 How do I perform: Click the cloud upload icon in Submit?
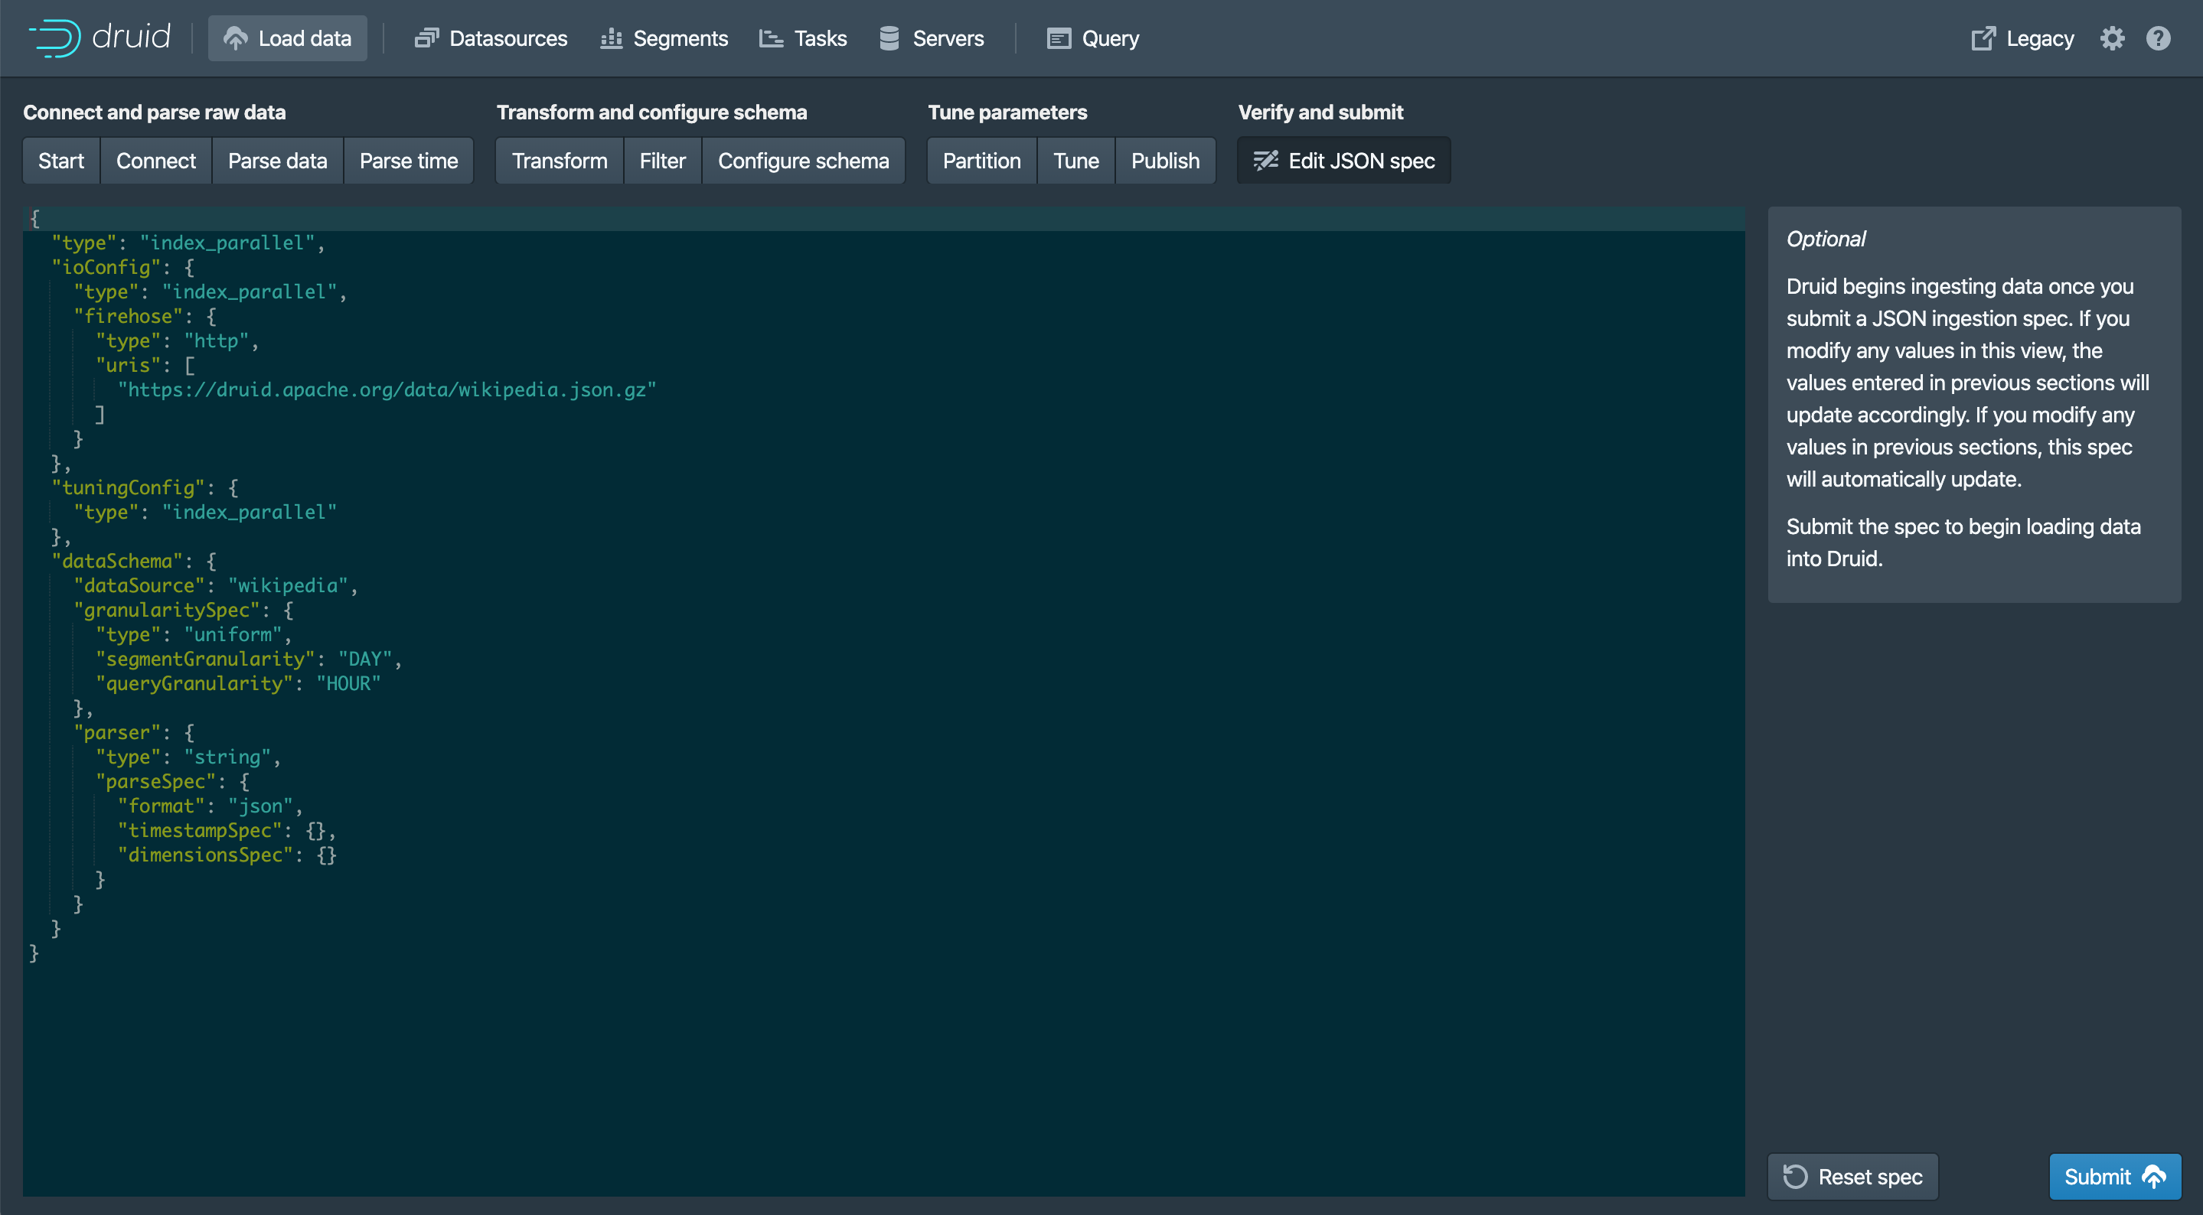(x=2153, y=1177)
